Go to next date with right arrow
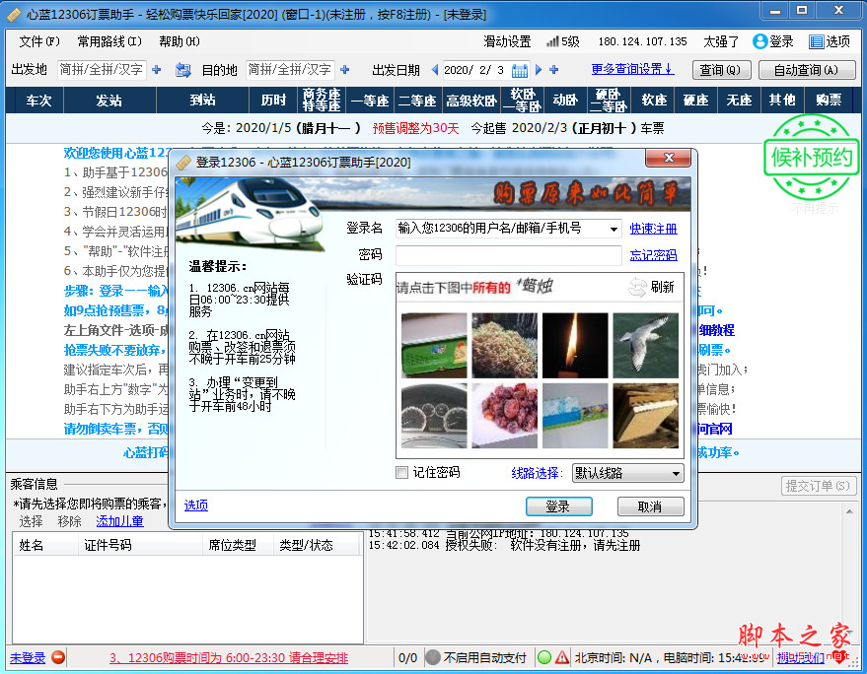This screenshot has width=867, height=674. click(539, 70)
